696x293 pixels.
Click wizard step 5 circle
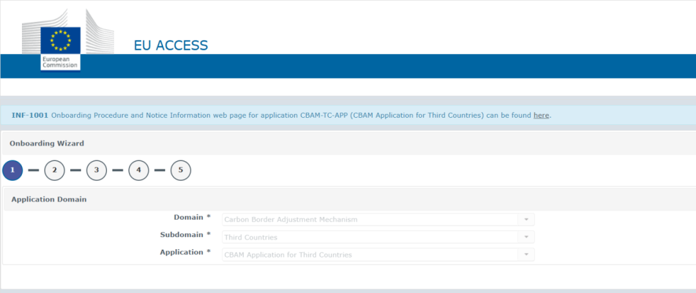coord(180,170)
